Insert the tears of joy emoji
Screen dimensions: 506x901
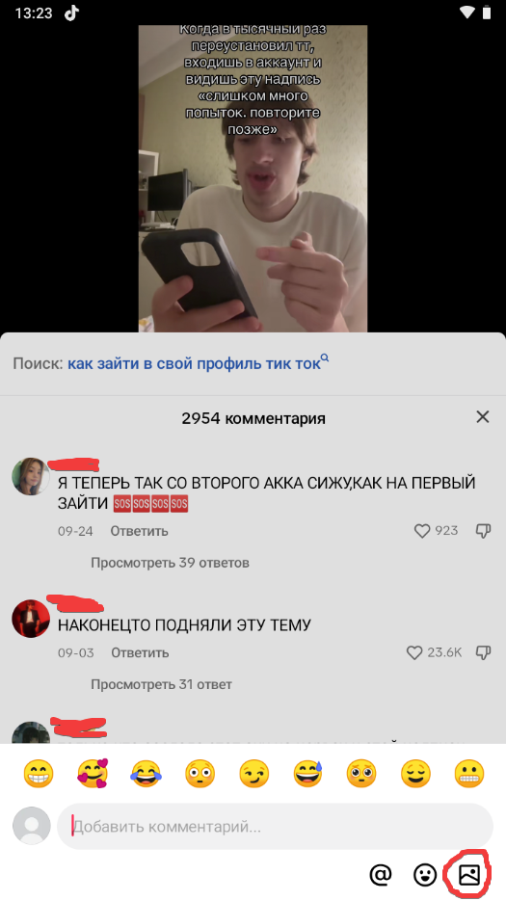click(146, 774)
